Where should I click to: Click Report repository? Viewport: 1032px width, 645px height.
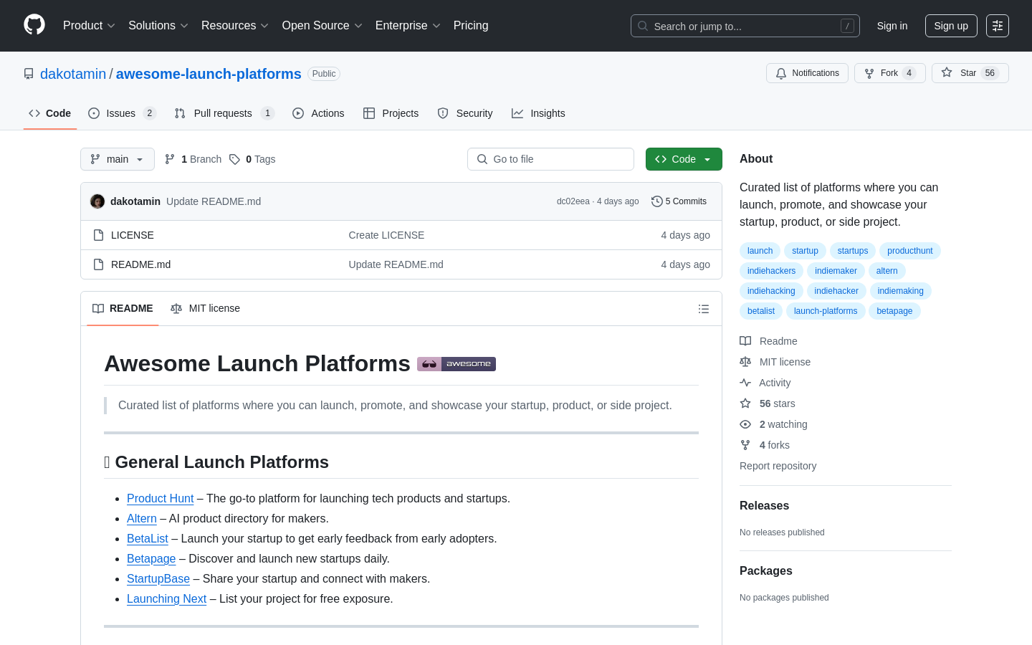click(778, 466)
